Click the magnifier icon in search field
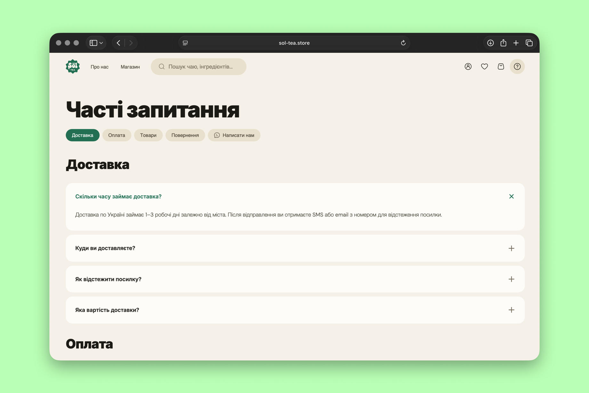589x393 pixels. [162, 67]
